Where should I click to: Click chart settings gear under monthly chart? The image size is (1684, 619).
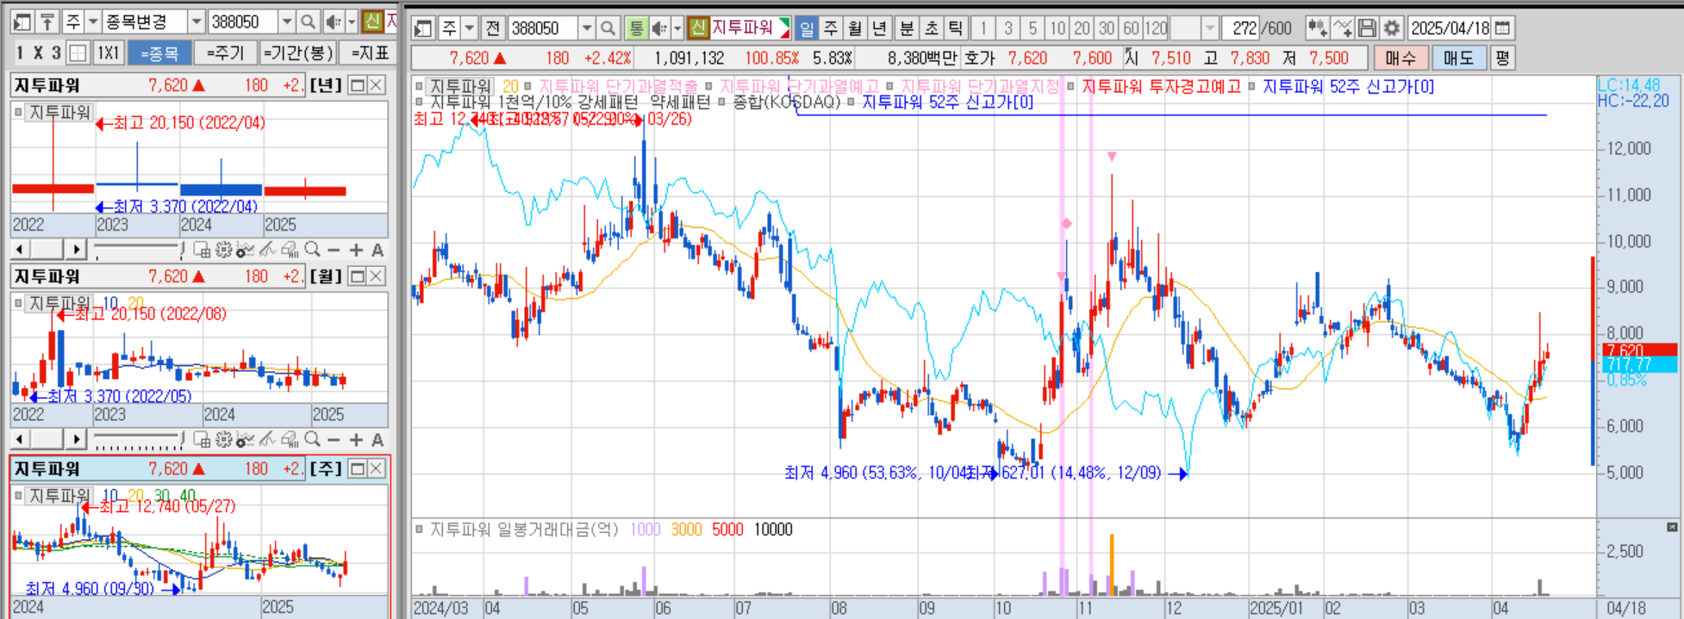coord(224,440)
